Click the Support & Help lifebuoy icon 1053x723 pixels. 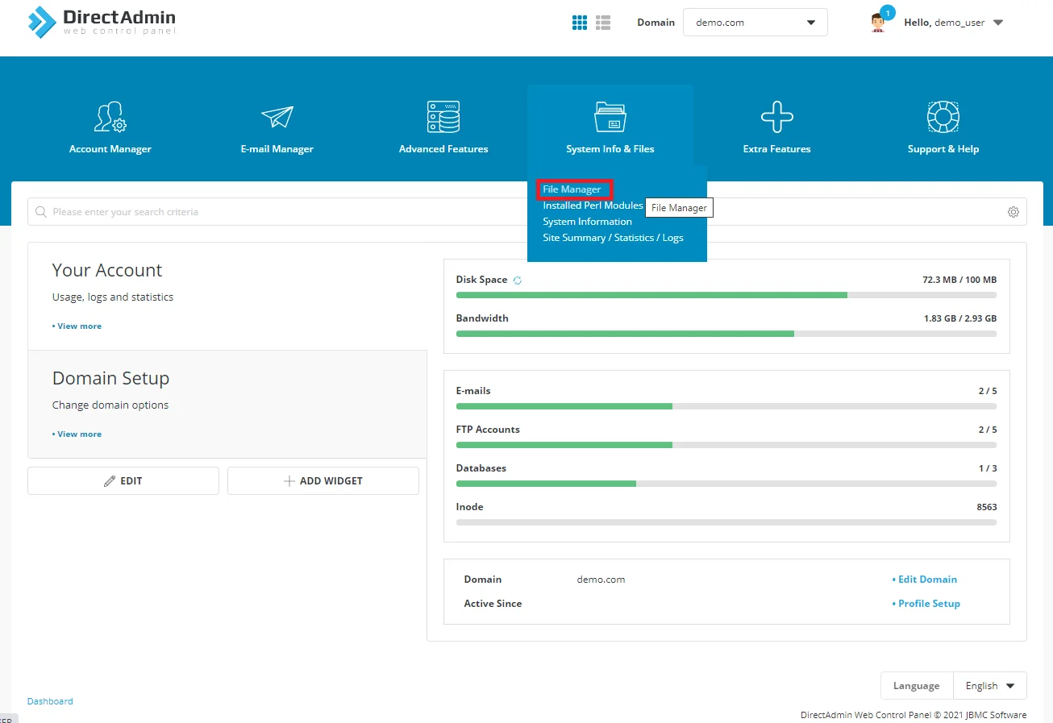point(943,118)
